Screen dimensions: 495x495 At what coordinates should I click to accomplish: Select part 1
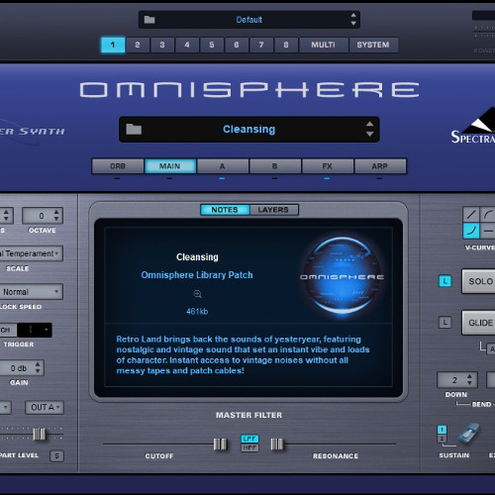pos(113,45)
